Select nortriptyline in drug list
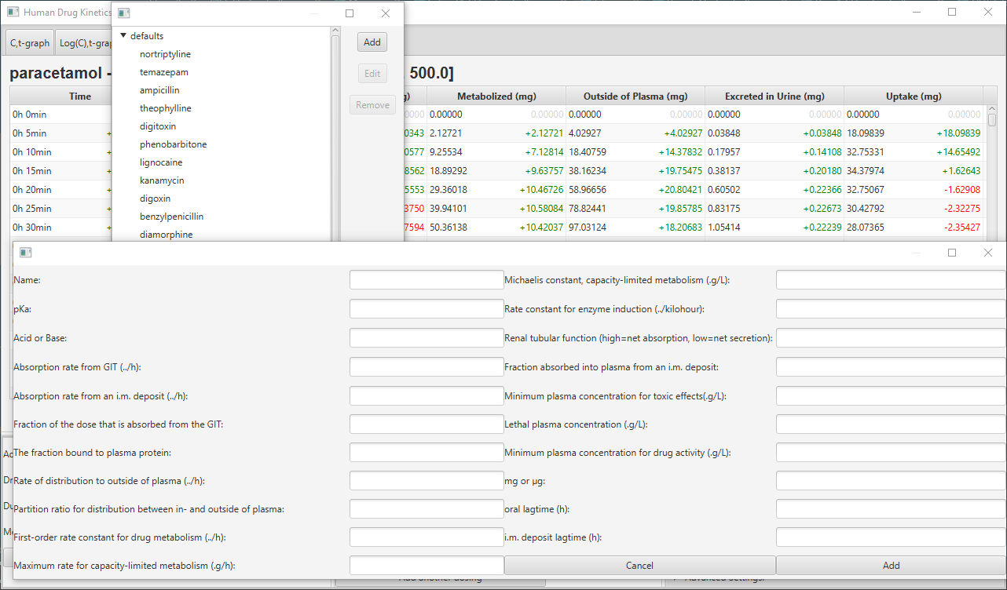Image resolution: width=1007 pixels, height=590 pixels. pos(165,54)
